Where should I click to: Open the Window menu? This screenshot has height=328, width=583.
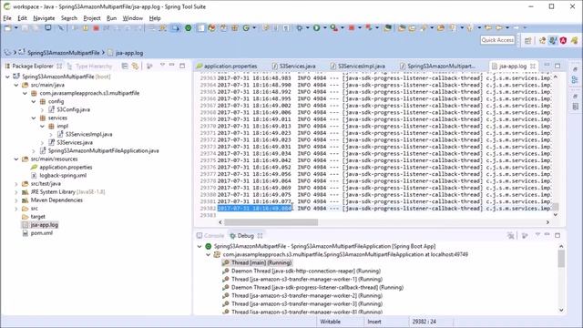[132, 18]
